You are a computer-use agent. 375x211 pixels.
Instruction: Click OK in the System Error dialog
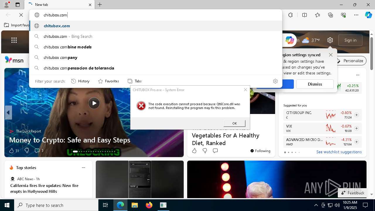click(x=234, y=123)
